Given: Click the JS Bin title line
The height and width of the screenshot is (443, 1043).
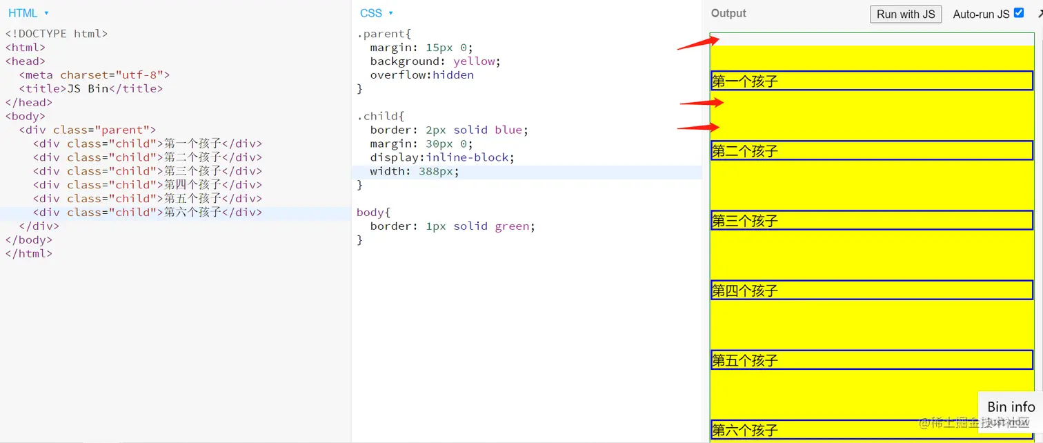Looking at the screenshot, I should point(90,88).
